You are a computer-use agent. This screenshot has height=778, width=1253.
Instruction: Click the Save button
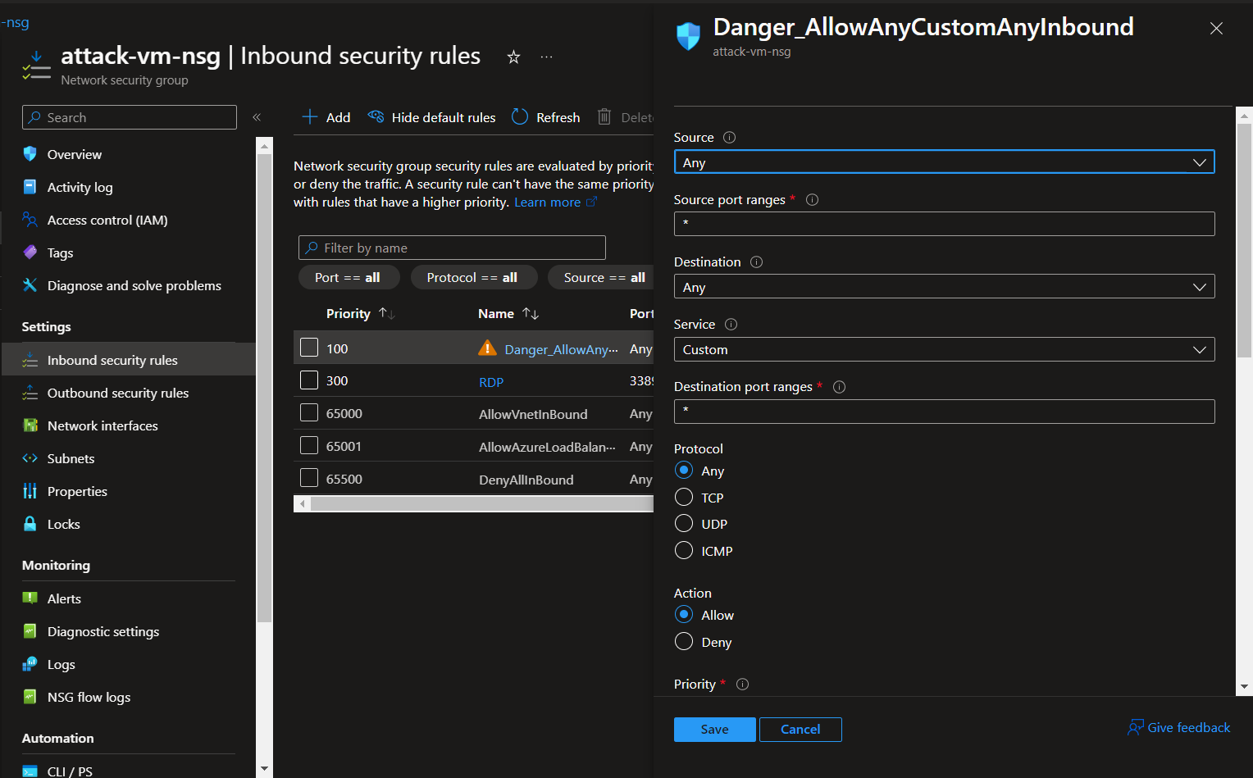714,730
